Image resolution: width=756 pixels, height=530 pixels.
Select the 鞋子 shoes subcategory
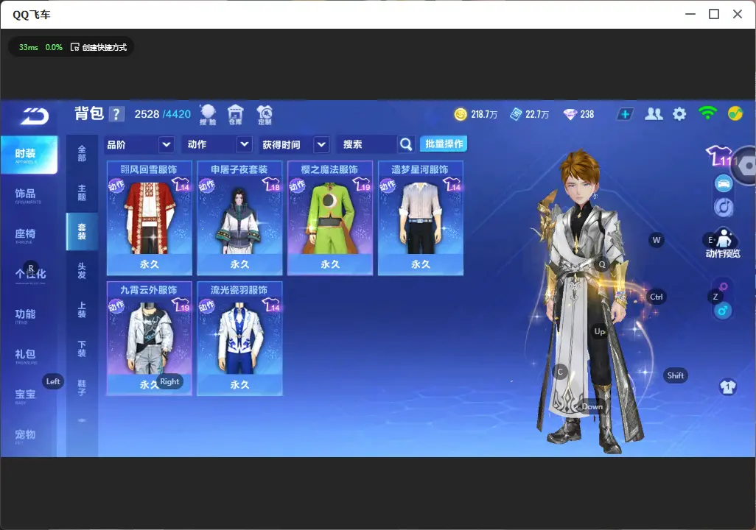(82, 388)
